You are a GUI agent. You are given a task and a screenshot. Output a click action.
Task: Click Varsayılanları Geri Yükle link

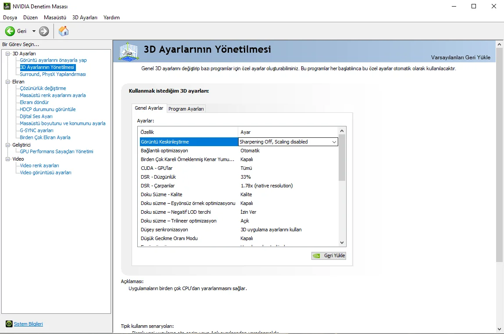(461, 57)
